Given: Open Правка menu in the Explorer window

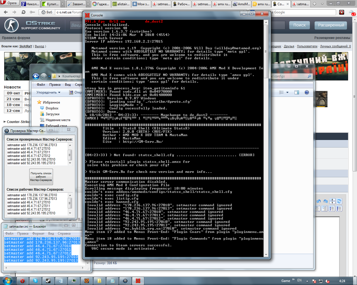Looking at the screenshot, I should [55, 85].
